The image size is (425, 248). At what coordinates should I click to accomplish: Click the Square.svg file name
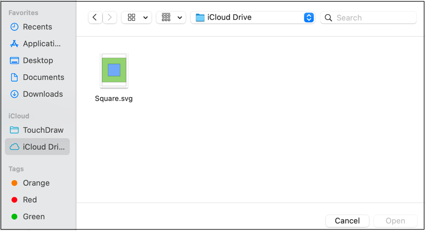[114, 98]
